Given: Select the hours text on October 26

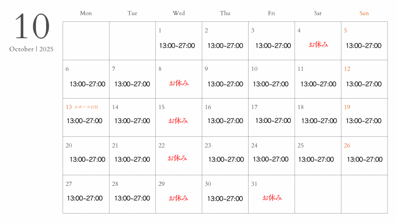Looking at the screenshot, I should (365, 159).
